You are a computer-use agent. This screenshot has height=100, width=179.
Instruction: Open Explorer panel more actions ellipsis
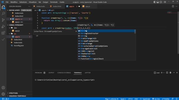(29, 6)
